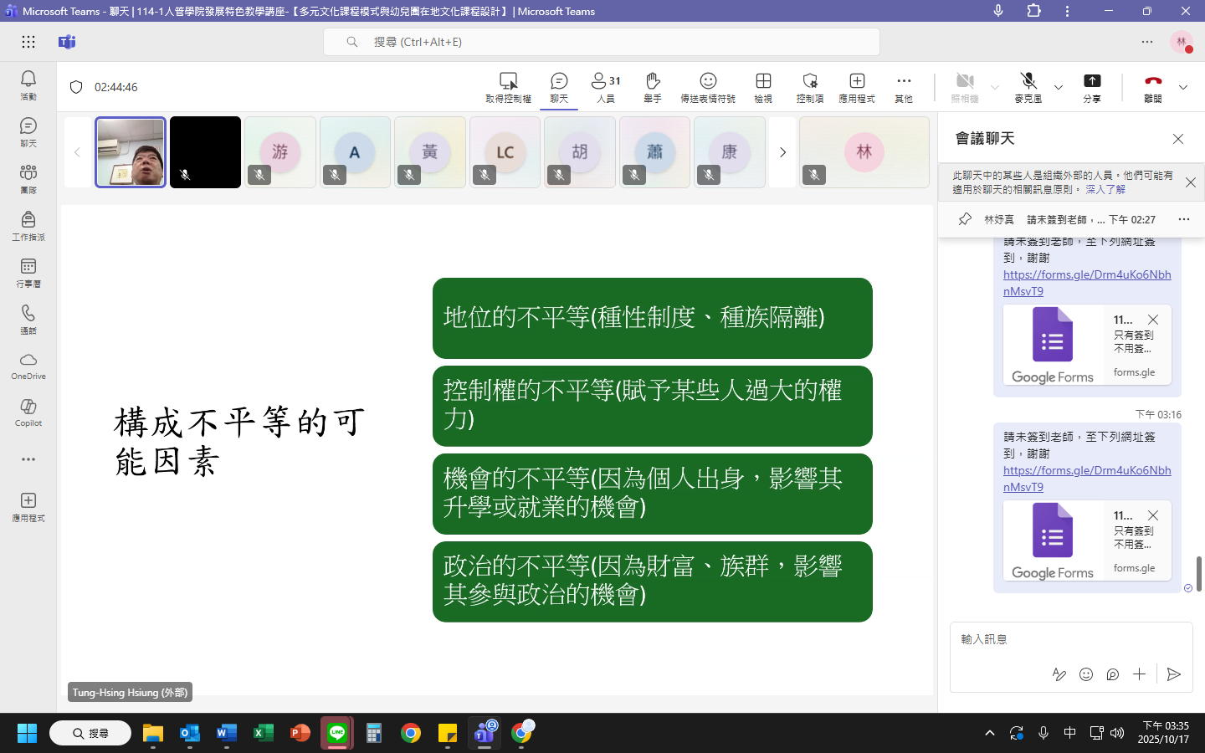
Task: Open the Activity bell in sidebar
Action: (x=28, y=85)
